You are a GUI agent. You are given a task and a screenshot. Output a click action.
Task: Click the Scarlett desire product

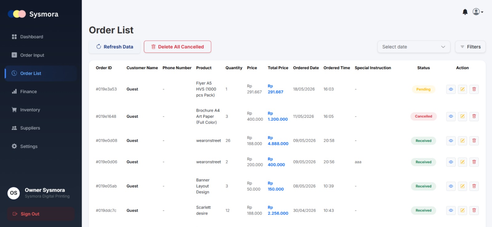203,210
